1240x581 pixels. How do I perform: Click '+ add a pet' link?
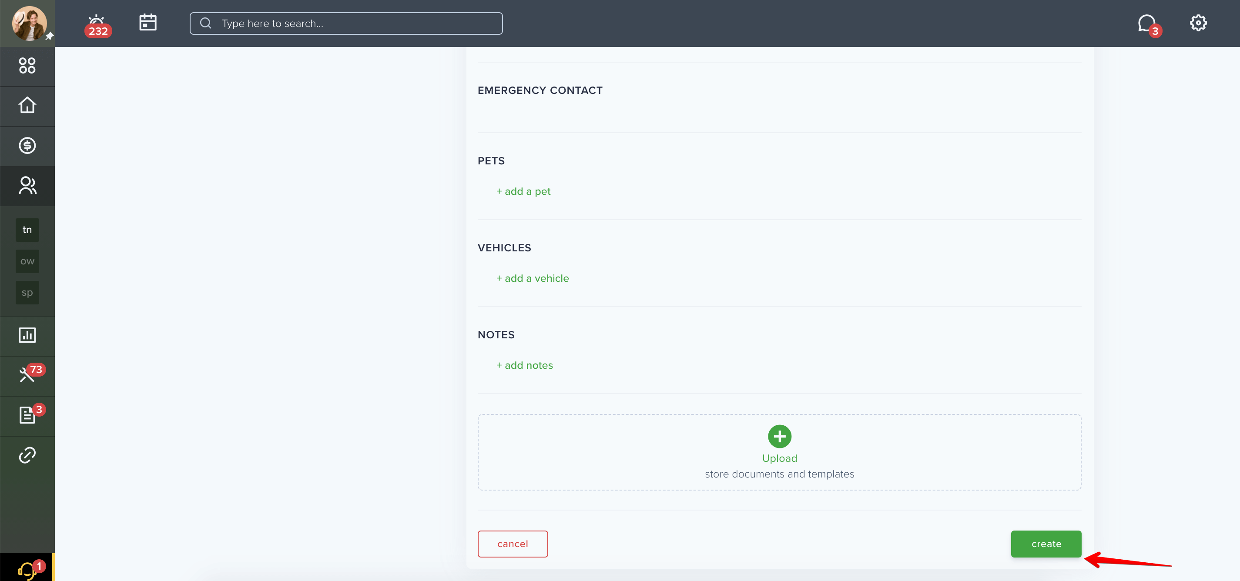523,191
